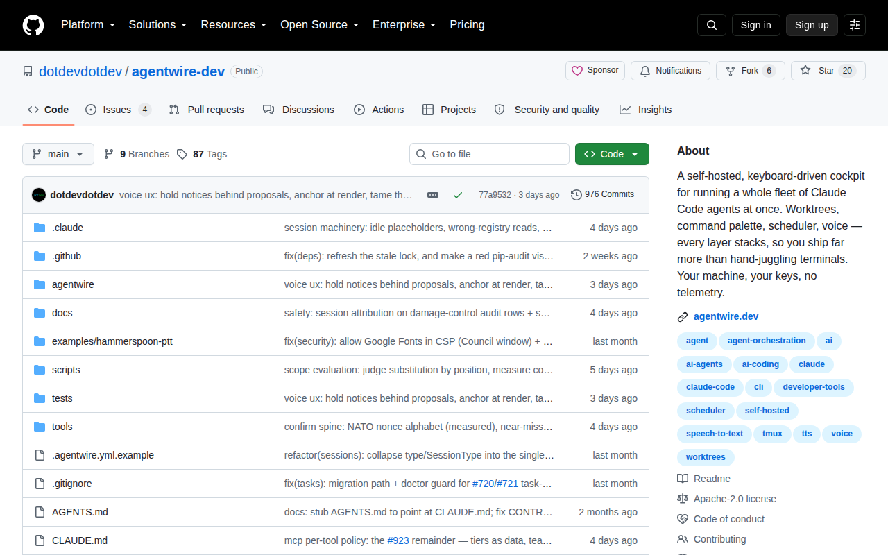Screen dimensions: 888x555
Task: Click the green commit status checkmark
Action: (458, 195)
